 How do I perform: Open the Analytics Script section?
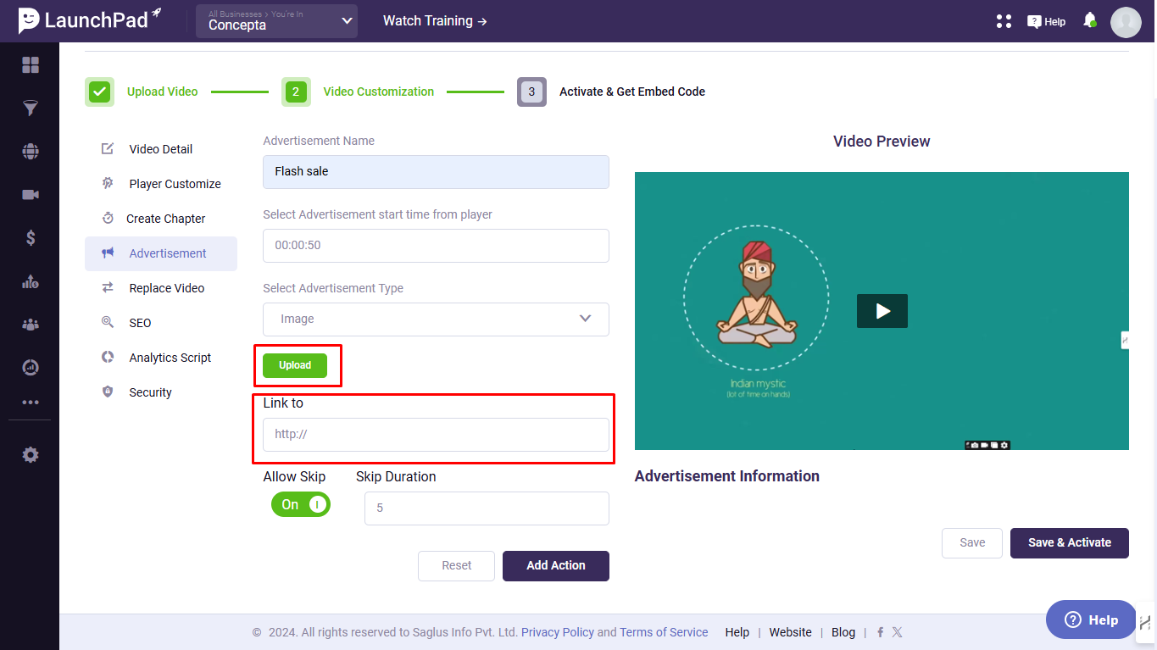[x=161, y=358]
